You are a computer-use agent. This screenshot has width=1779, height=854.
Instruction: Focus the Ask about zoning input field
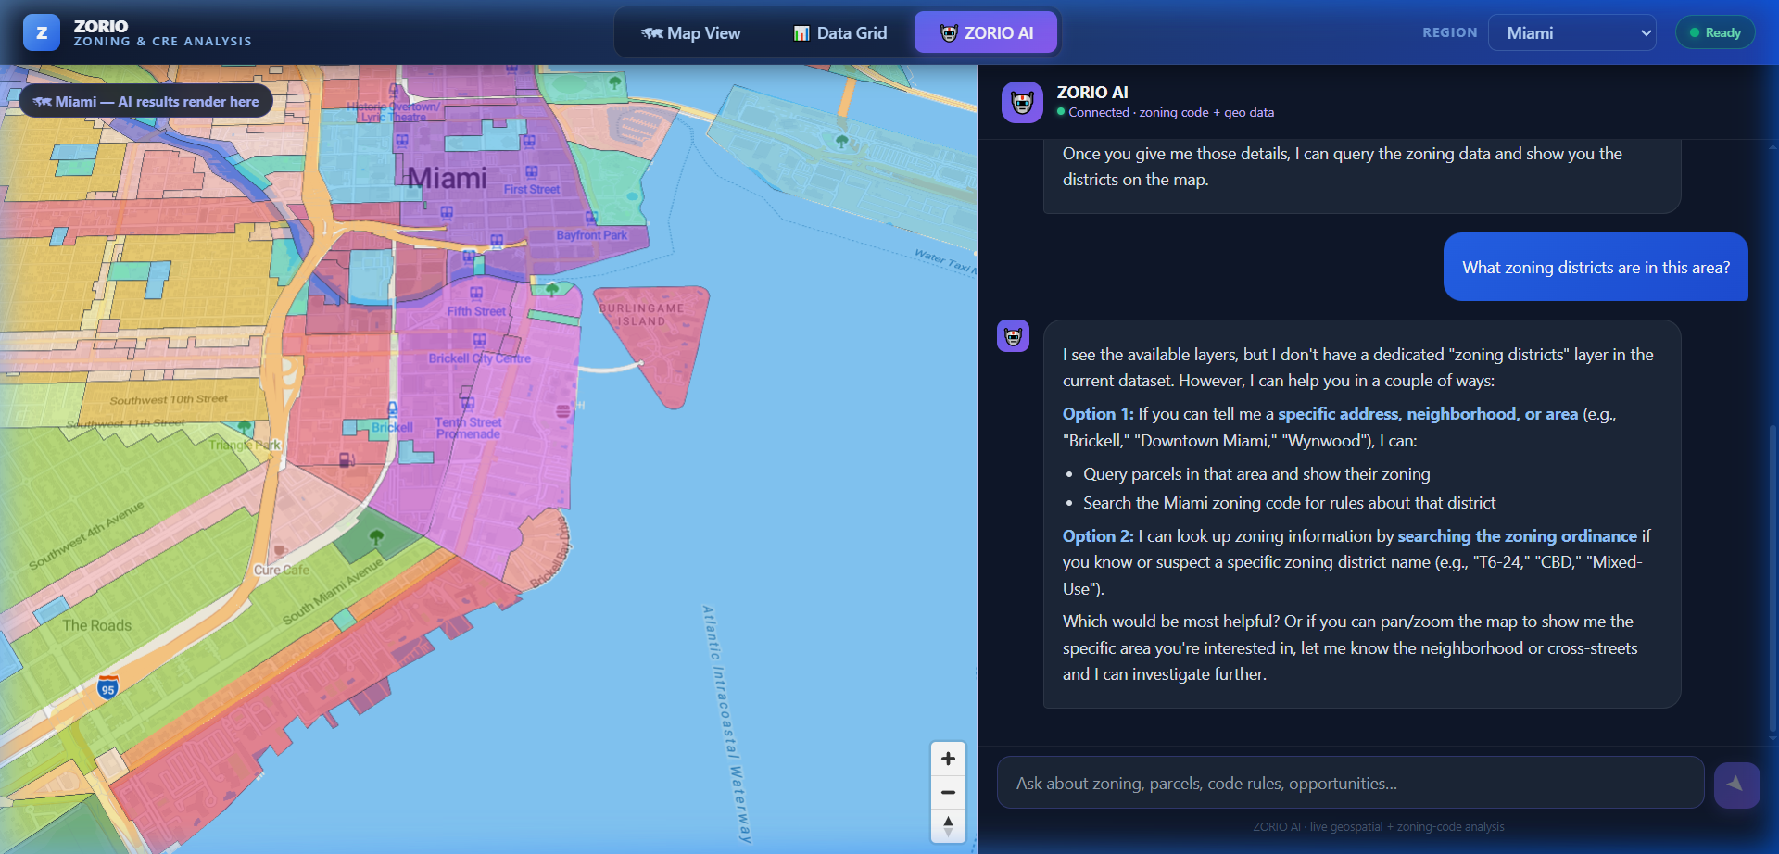pyautogui.click(x=1350, y=783)
